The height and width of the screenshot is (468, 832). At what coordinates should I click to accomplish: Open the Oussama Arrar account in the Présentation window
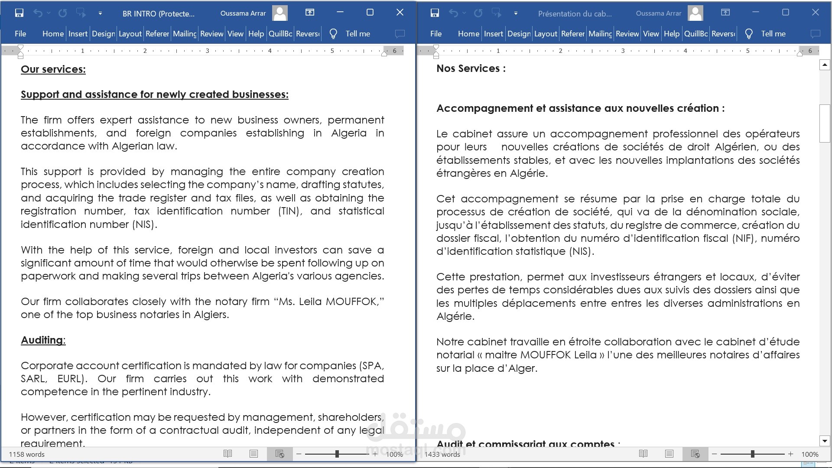click(669, 13)
